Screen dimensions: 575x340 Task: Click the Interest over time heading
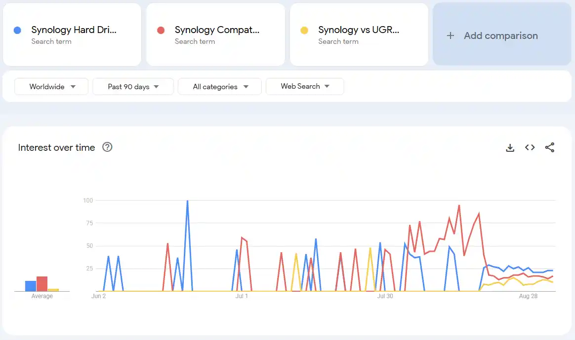(56, 147)
